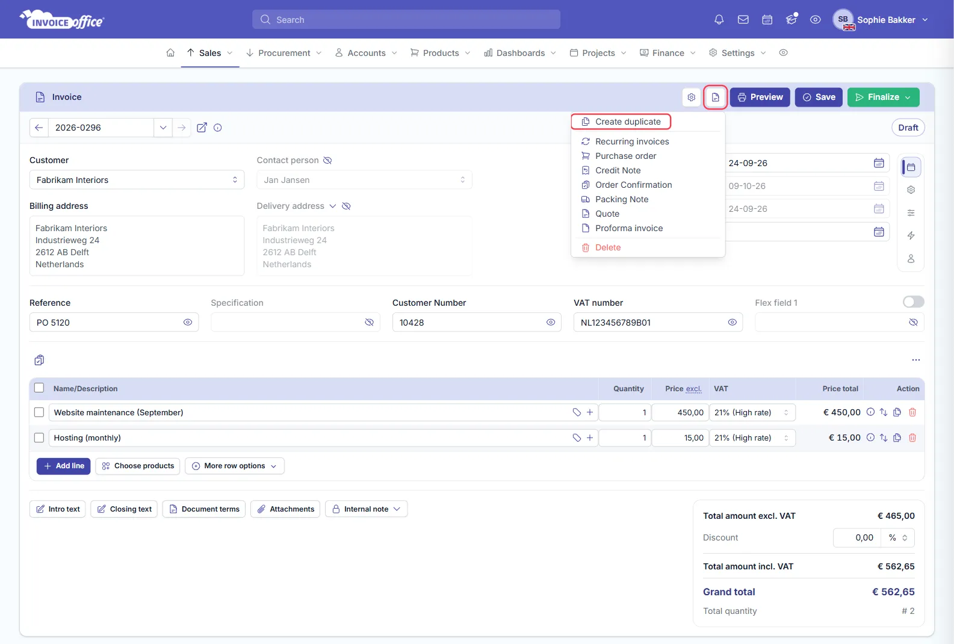Viewport: 954px width, 644px height.
Task: Choose Delete from the document menu
Action: coord(608,247)
